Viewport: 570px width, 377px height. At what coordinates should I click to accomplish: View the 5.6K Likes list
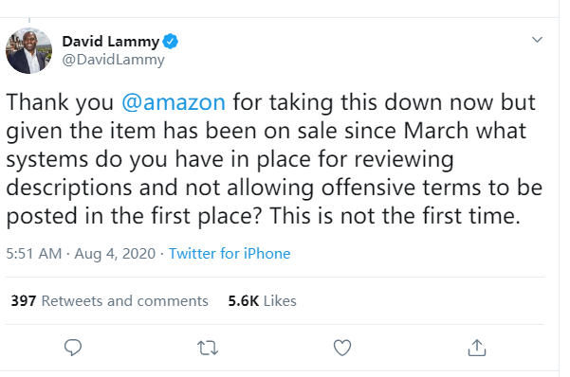pyautogui.click(x=262, y=300)
